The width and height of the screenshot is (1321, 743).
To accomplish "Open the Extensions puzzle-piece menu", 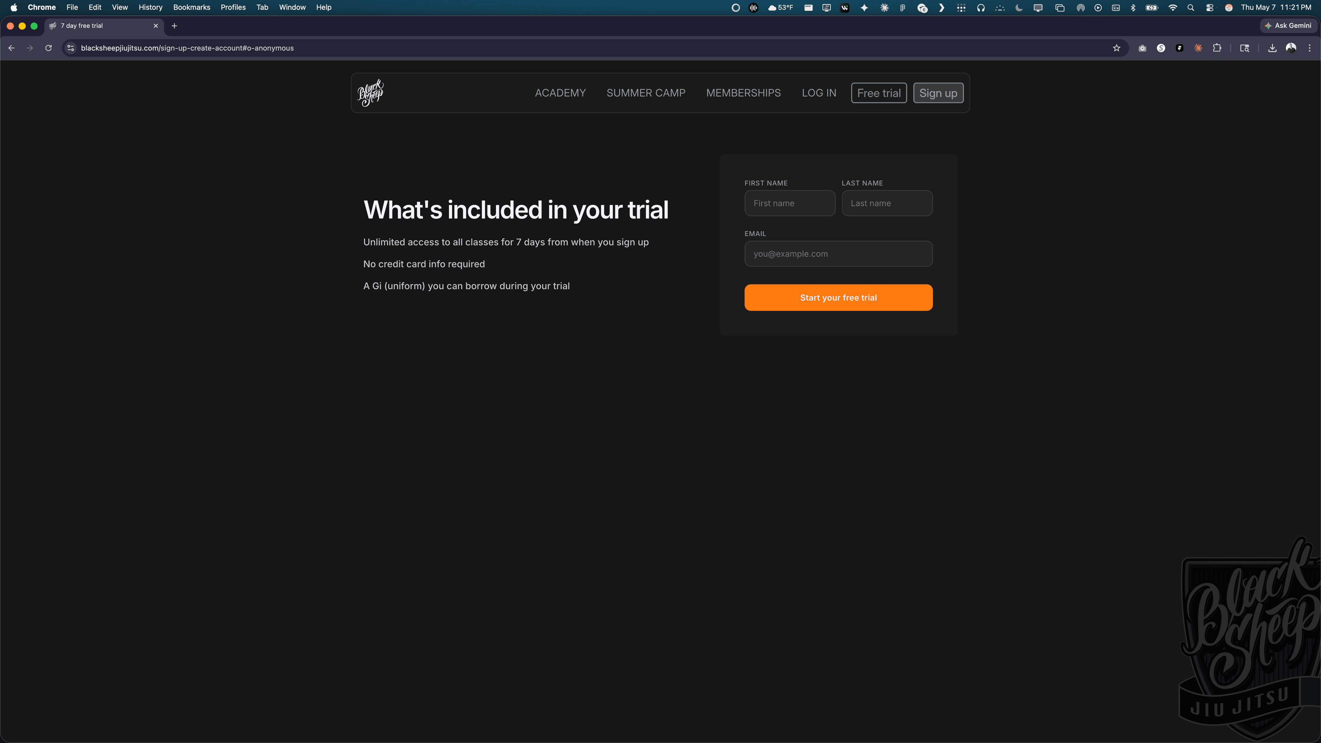I will click(x=1217, y=48).
